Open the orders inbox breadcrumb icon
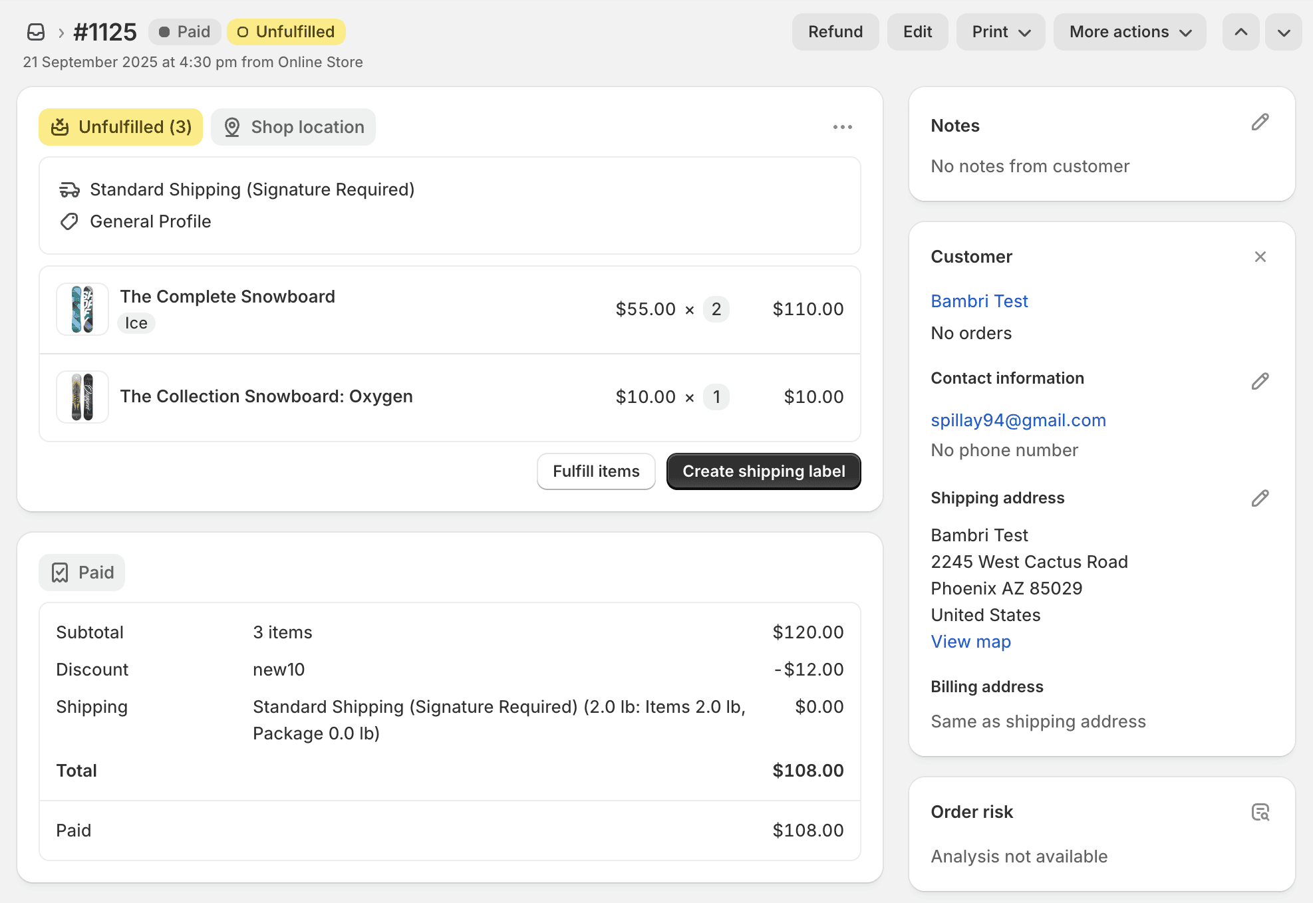 click(x=36, y=32)
